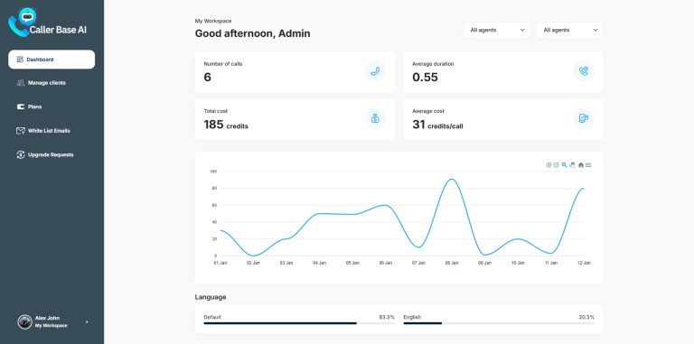This screenshot has height=344, width=694.
Task: Click the chart zoom in icon
Action: 549,165
